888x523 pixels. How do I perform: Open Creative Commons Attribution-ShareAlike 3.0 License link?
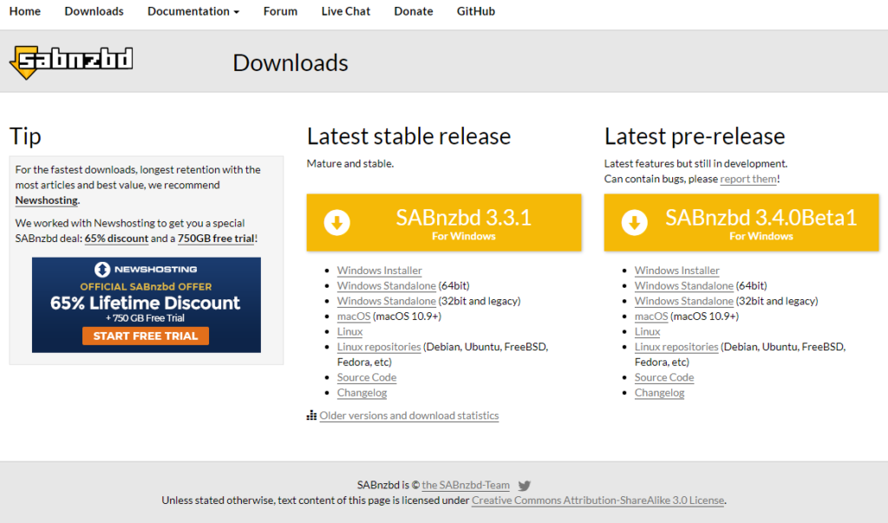pos(597,500)
